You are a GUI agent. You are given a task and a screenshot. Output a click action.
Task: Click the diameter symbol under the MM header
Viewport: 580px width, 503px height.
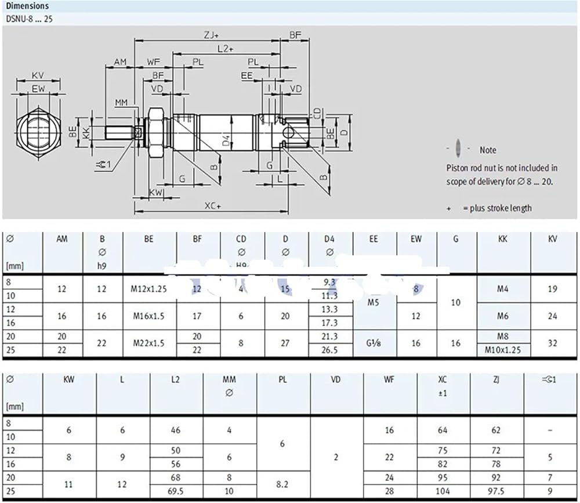230,393
